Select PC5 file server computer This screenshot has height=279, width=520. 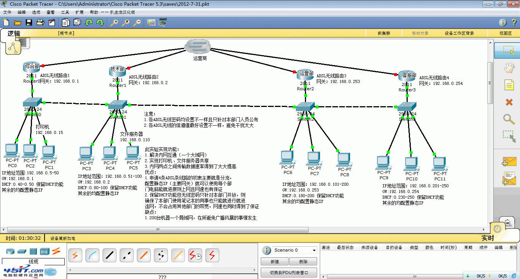pos(133,153)
